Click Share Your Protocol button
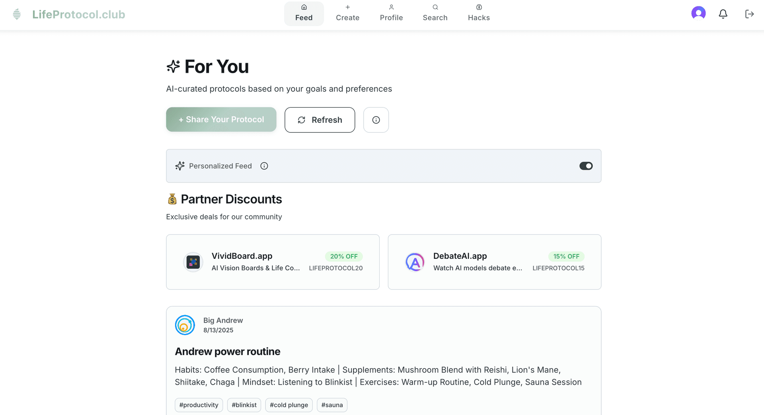Screen dimensions: 764x415 coord(221,120)
